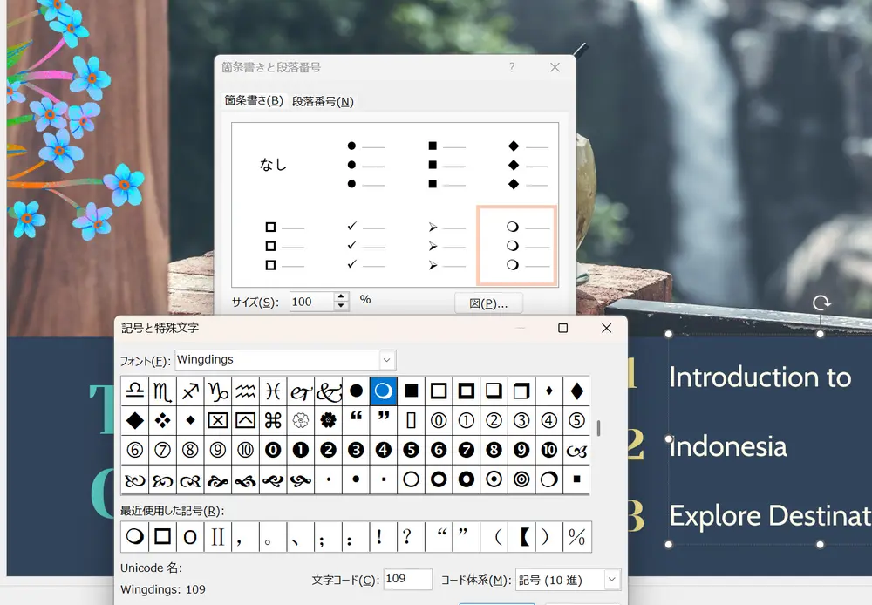
Task: Select the Pisces zodiac symbol
Action: 273,391
